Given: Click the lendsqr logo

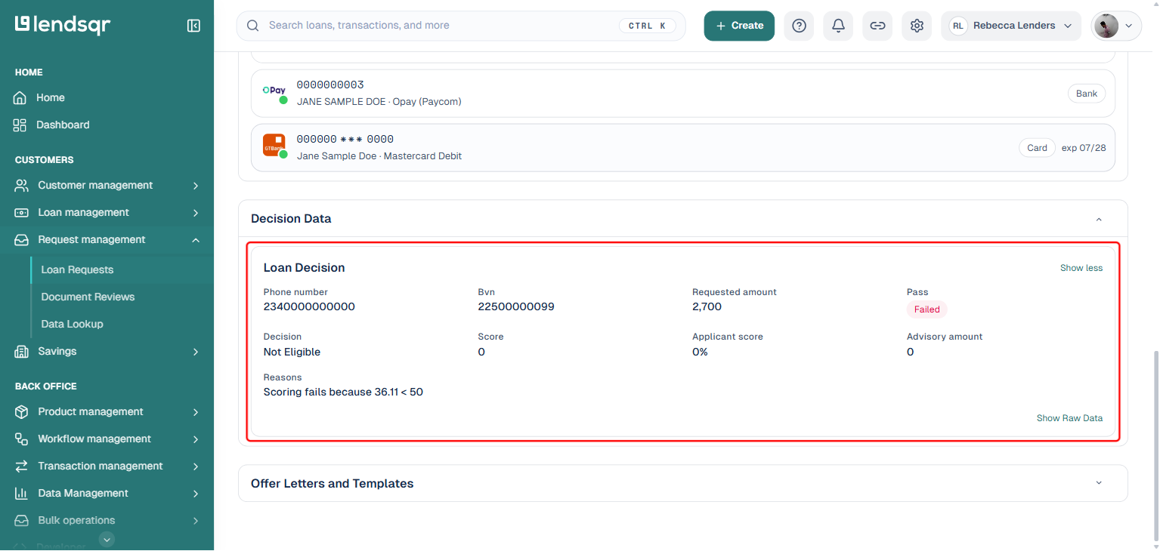Looking at the screenshot, I should tap(63, 25).
